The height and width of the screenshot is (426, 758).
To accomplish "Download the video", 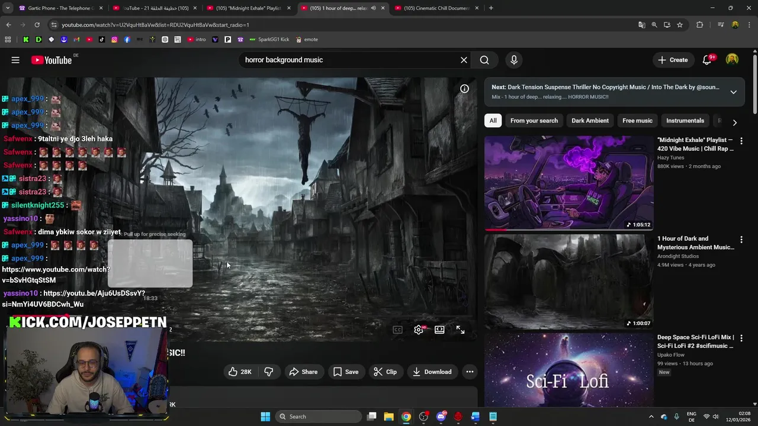I will (432, 372).
